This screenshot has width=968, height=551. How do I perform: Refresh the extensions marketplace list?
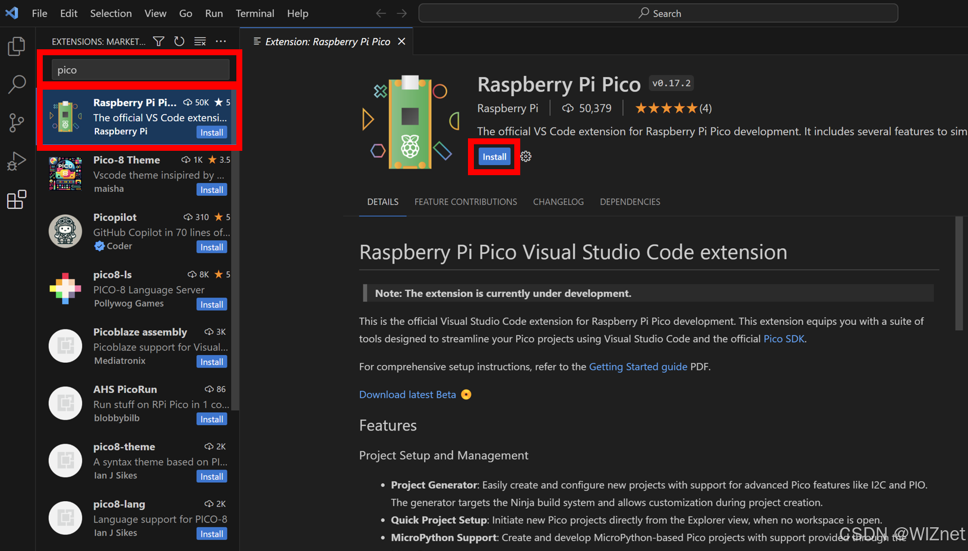pyautogui.click(x=179, y=41)
